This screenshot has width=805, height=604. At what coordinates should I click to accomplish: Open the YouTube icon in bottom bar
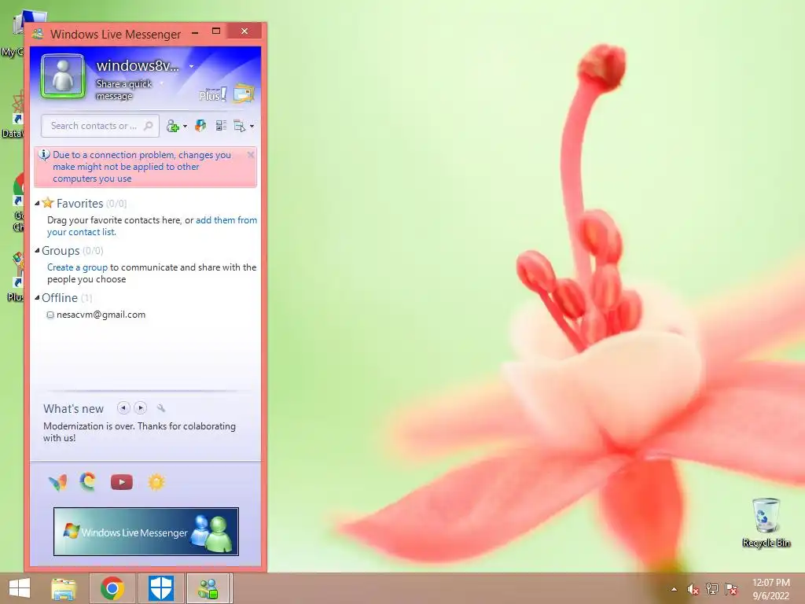click(122, 482)
